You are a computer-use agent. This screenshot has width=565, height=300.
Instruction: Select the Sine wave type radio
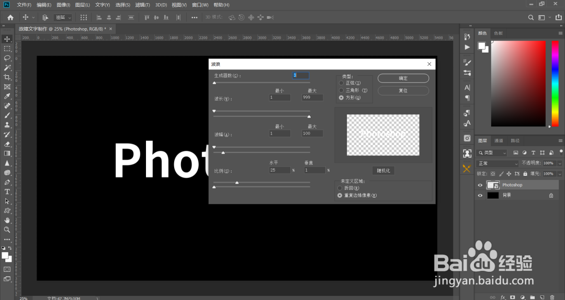coord(341,83)
